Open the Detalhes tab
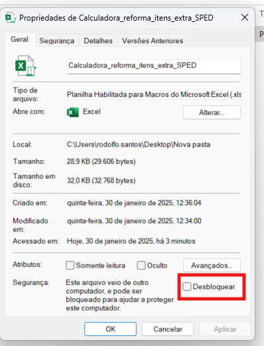This screenshot has width=264, height=346. click(x=98, y=41)
